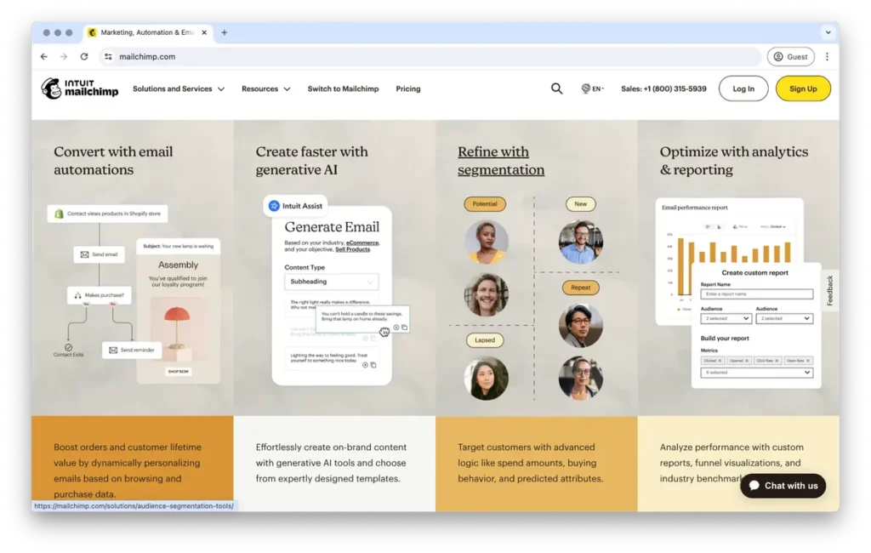Close the Marketing, Automation tab

click(x=204, y=32)
